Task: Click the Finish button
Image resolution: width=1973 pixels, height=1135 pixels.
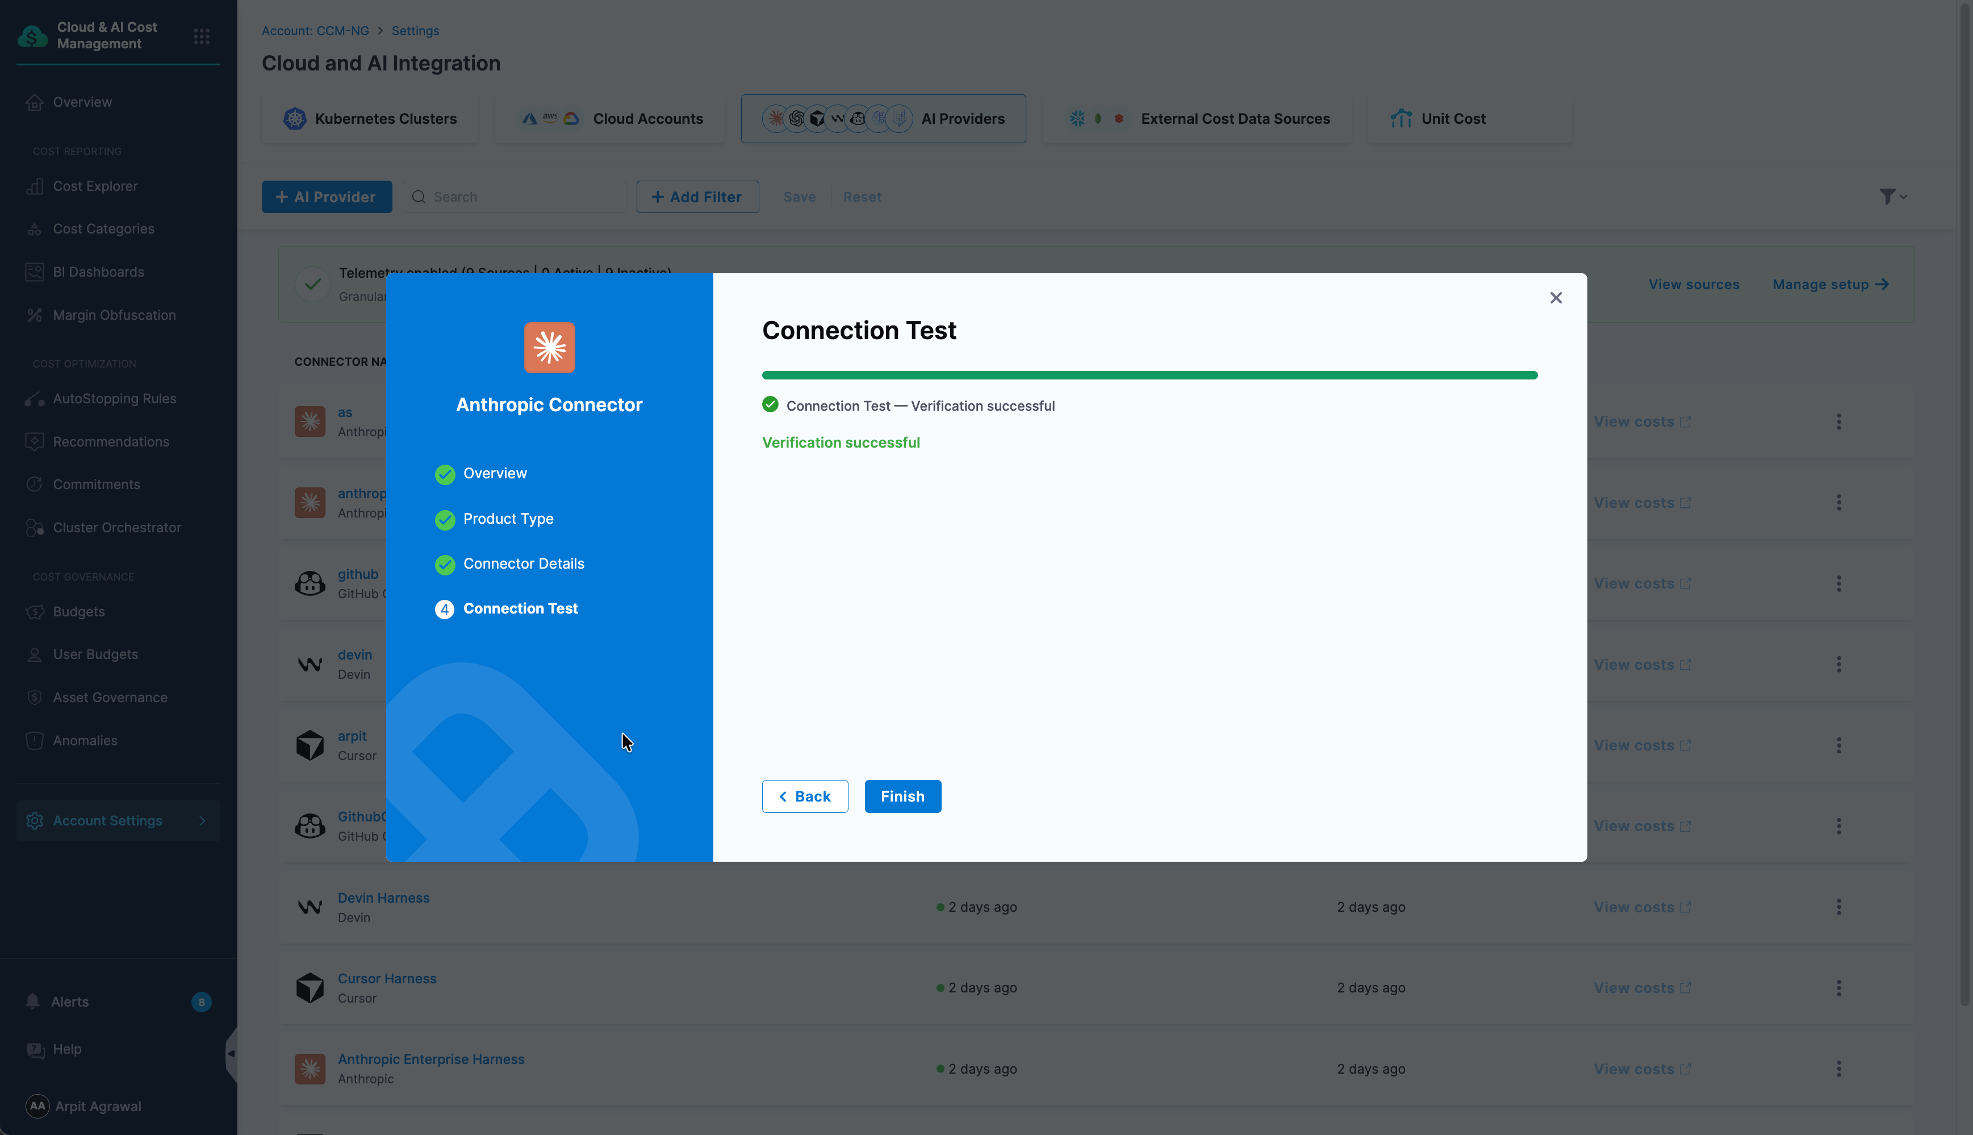Action: pos(902,796)
